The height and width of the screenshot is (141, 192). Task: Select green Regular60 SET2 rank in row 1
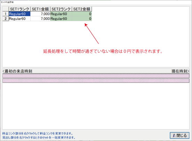pyautogui.click(x=61, y=14)
